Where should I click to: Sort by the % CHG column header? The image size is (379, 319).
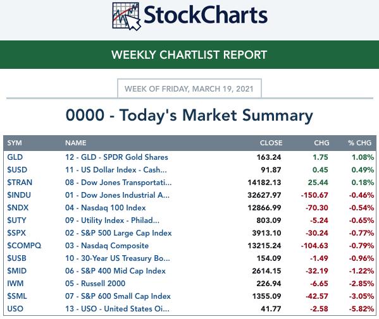tap(359, 143)
